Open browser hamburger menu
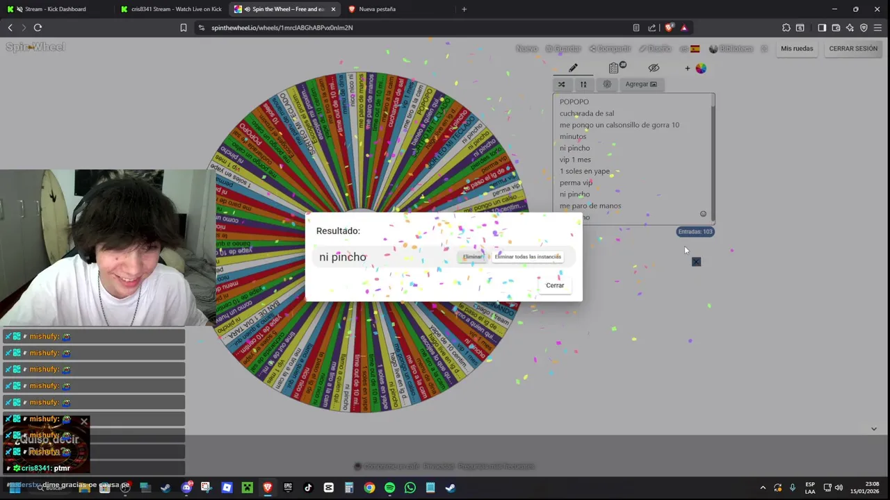The height and width of the screenshot is (500, 890). point(878,28)
